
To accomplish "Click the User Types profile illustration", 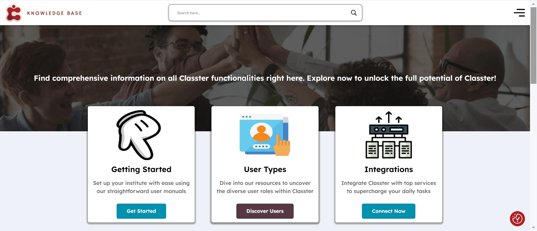I will click(x=265, y=135).
